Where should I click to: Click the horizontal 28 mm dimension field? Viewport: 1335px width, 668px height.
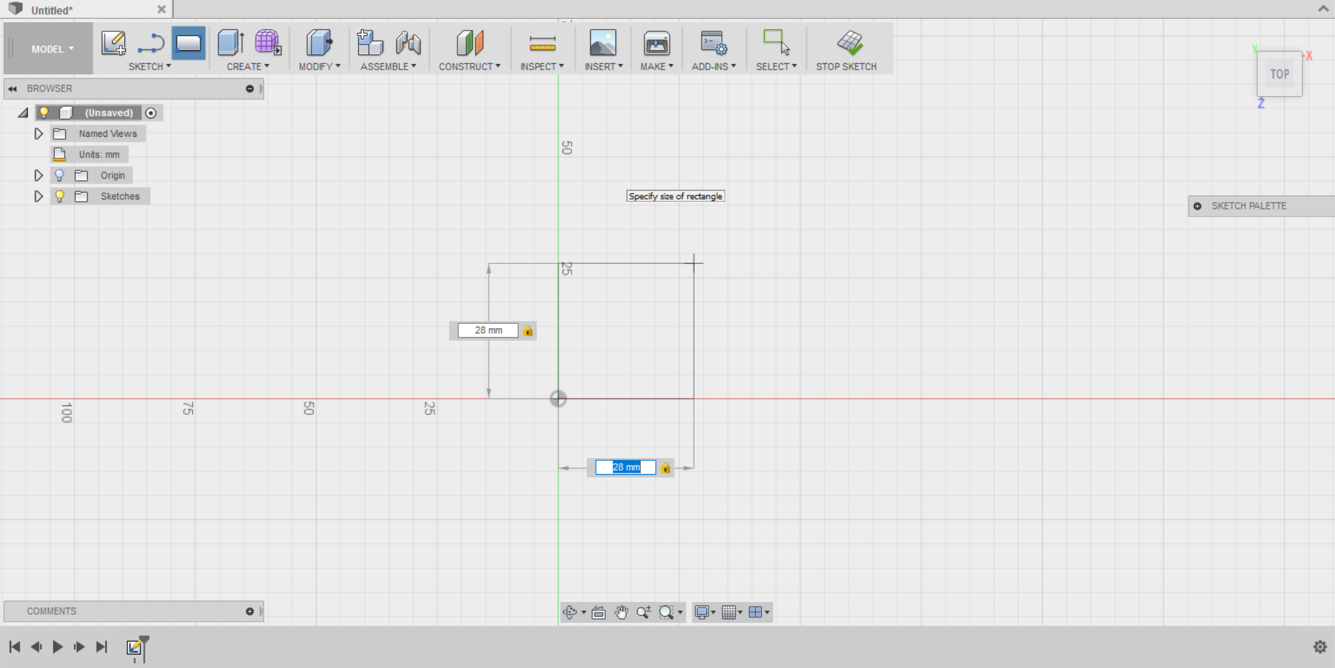[626, 468]
